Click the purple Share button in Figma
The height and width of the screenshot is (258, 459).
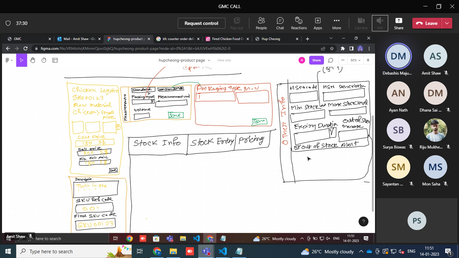316,60
